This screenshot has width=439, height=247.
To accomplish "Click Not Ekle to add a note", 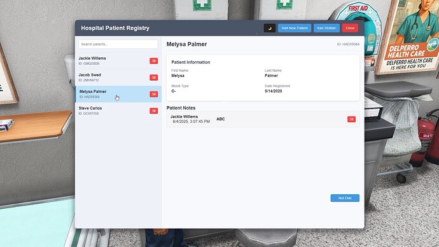I will (345, 198).
